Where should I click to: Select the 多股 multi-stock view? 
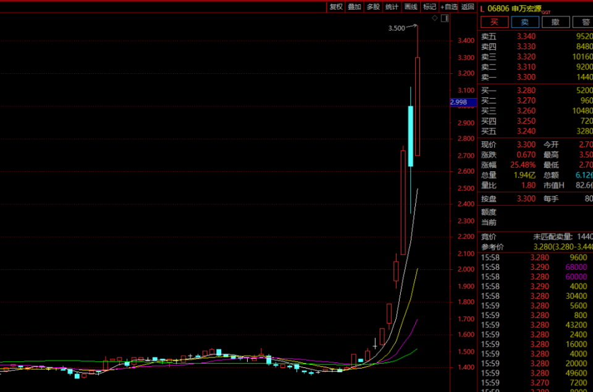(373, 7)
